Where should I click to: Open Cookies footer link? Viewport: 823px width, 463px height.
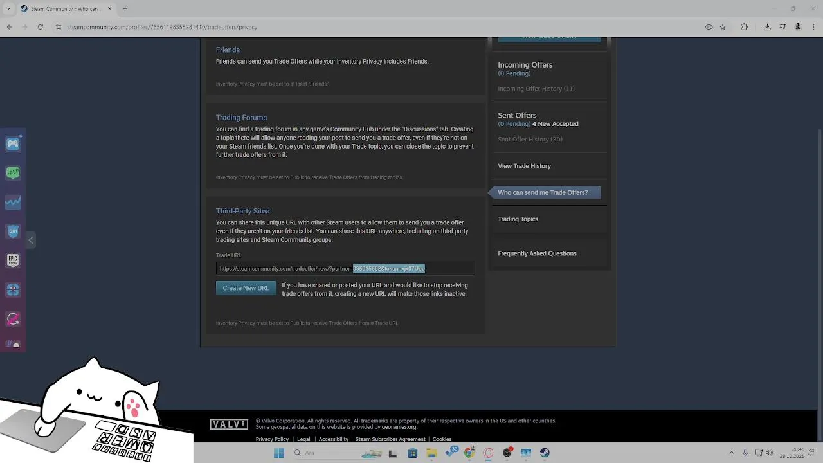coord(442,439)
